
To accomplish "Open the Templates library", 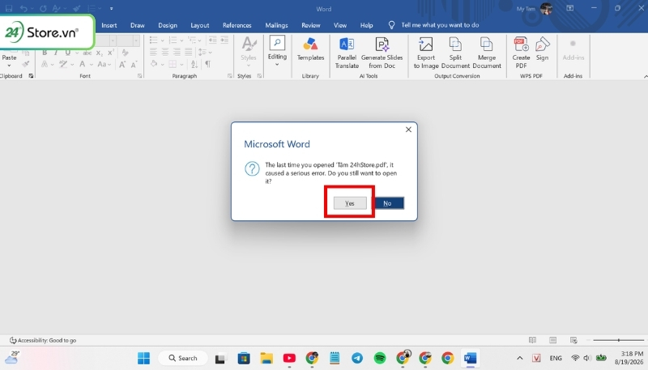I will tap(310, 50).
